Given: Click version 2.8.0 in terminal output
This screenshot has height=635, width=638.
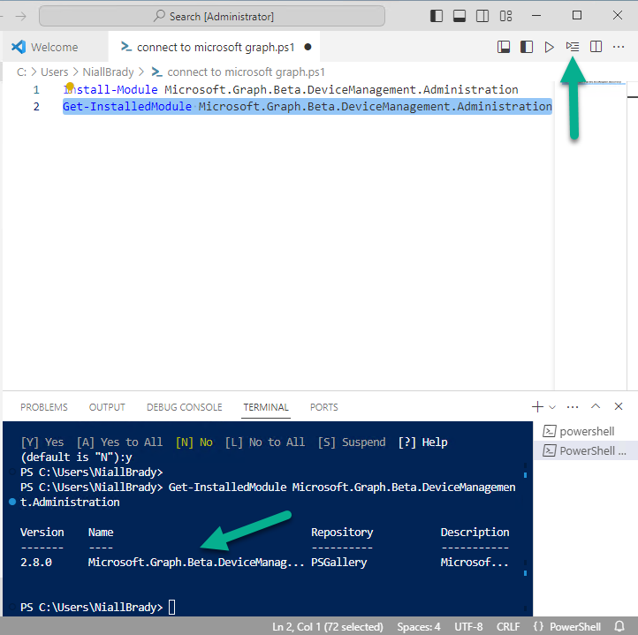Looking at the screenshot, I should click(x=36, y=563).
